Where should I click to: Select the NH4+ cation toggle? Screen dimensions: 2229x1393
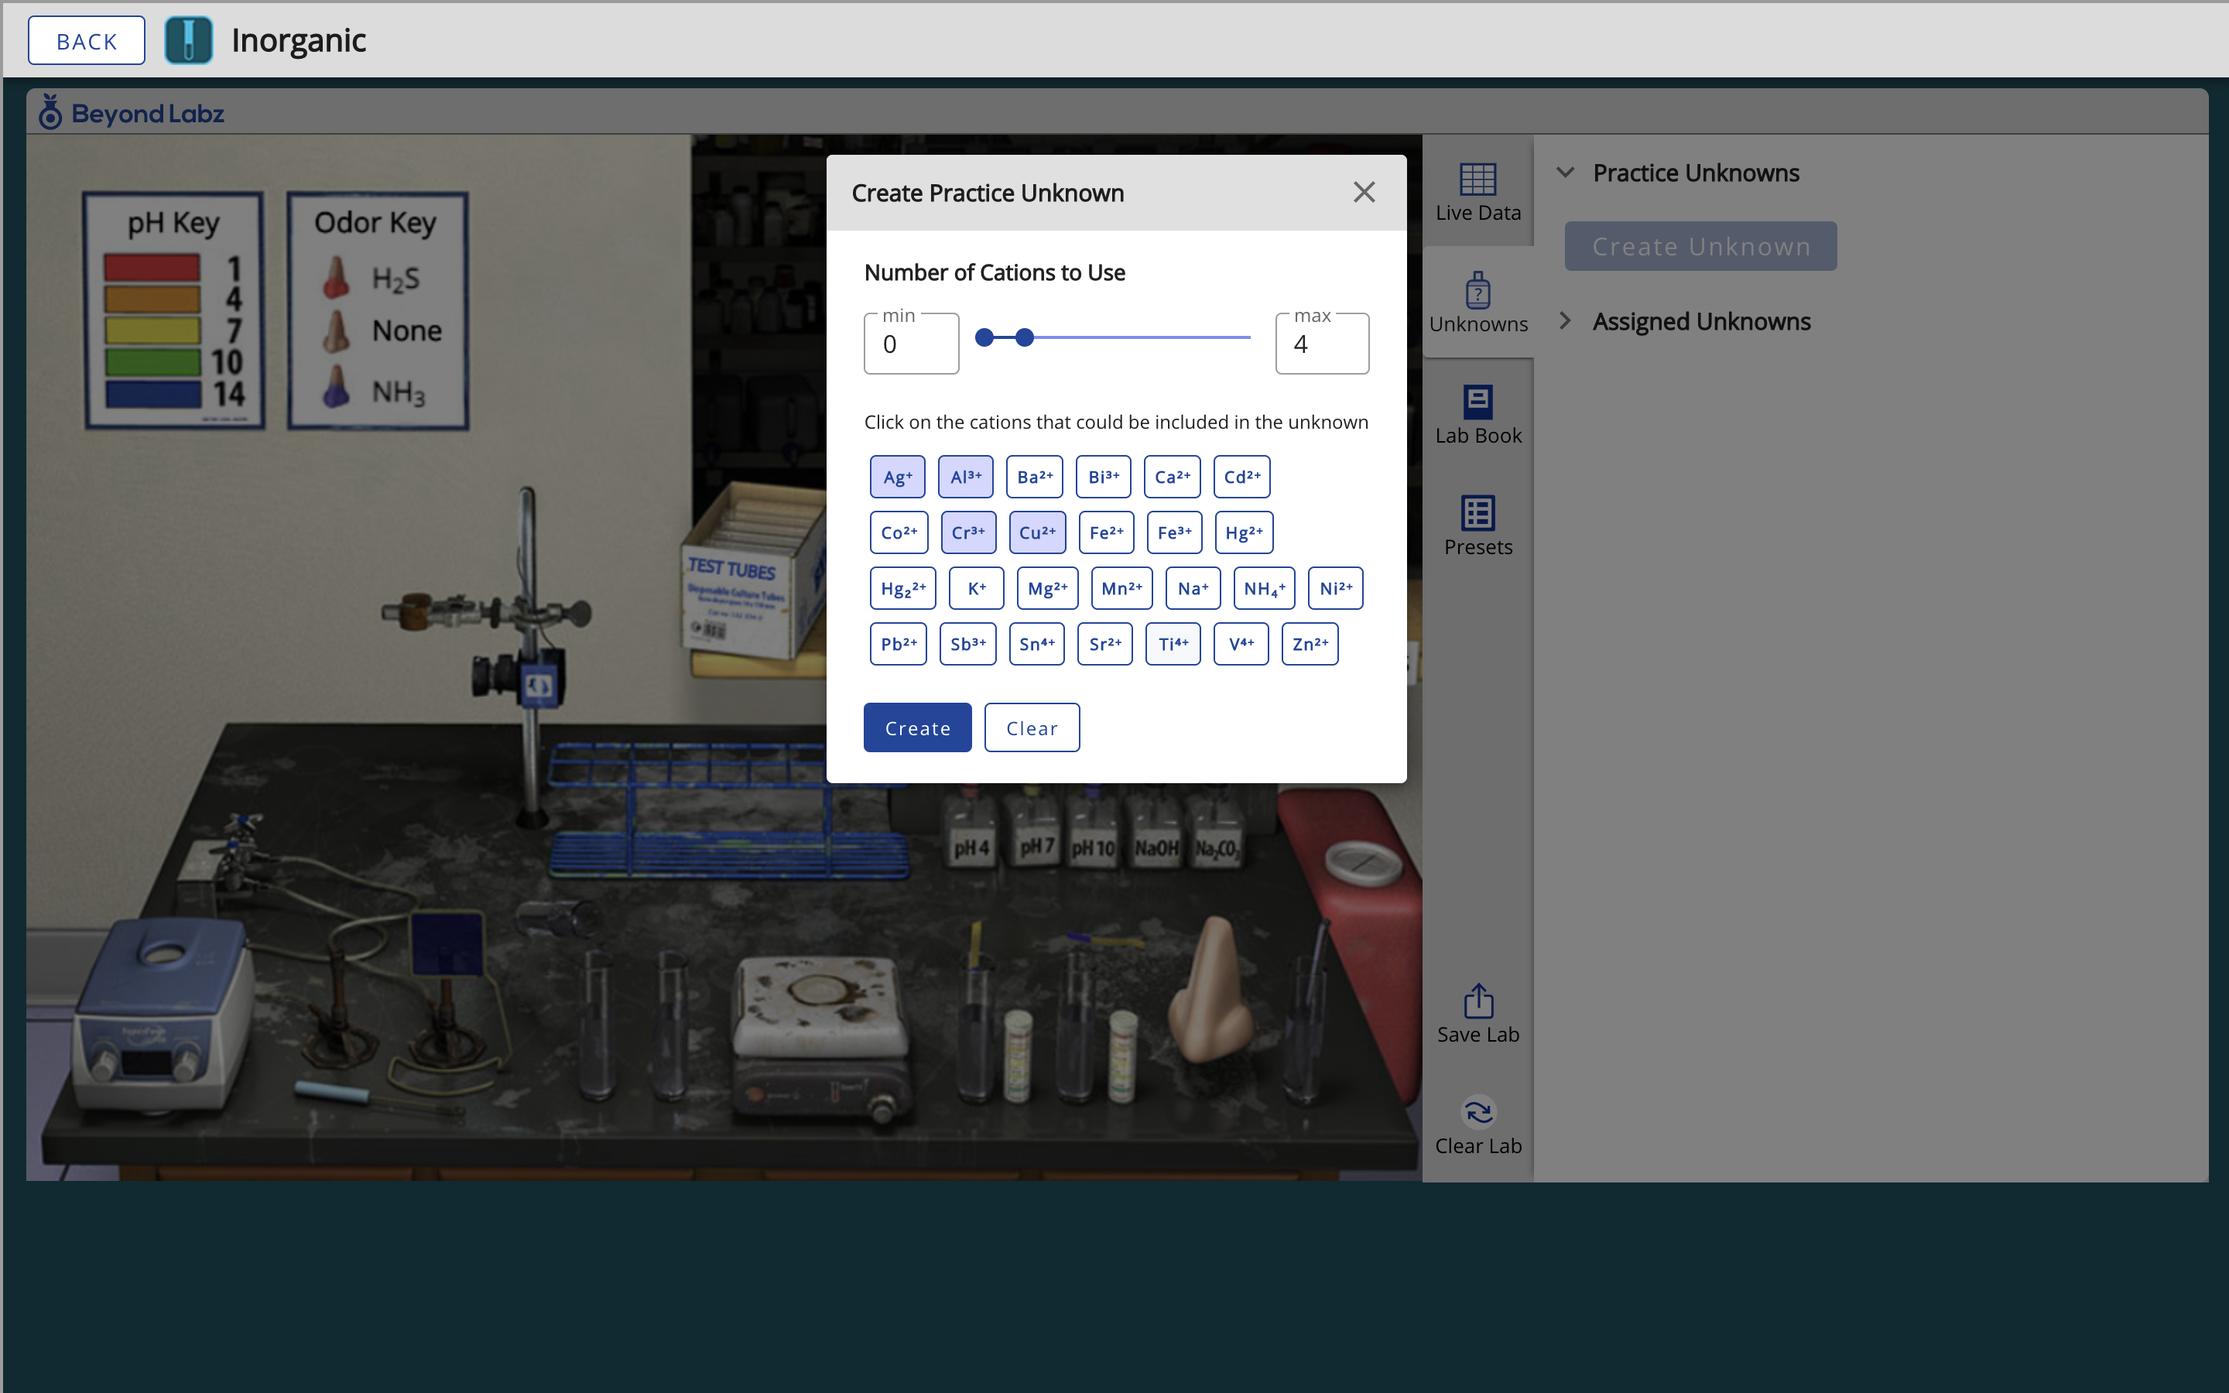point(1263,588)
